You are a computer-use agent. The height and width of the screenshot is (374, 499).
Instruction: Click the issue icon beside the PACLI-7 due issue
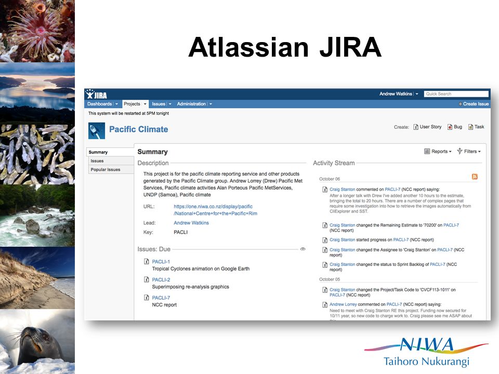click(x=147, y=298)
